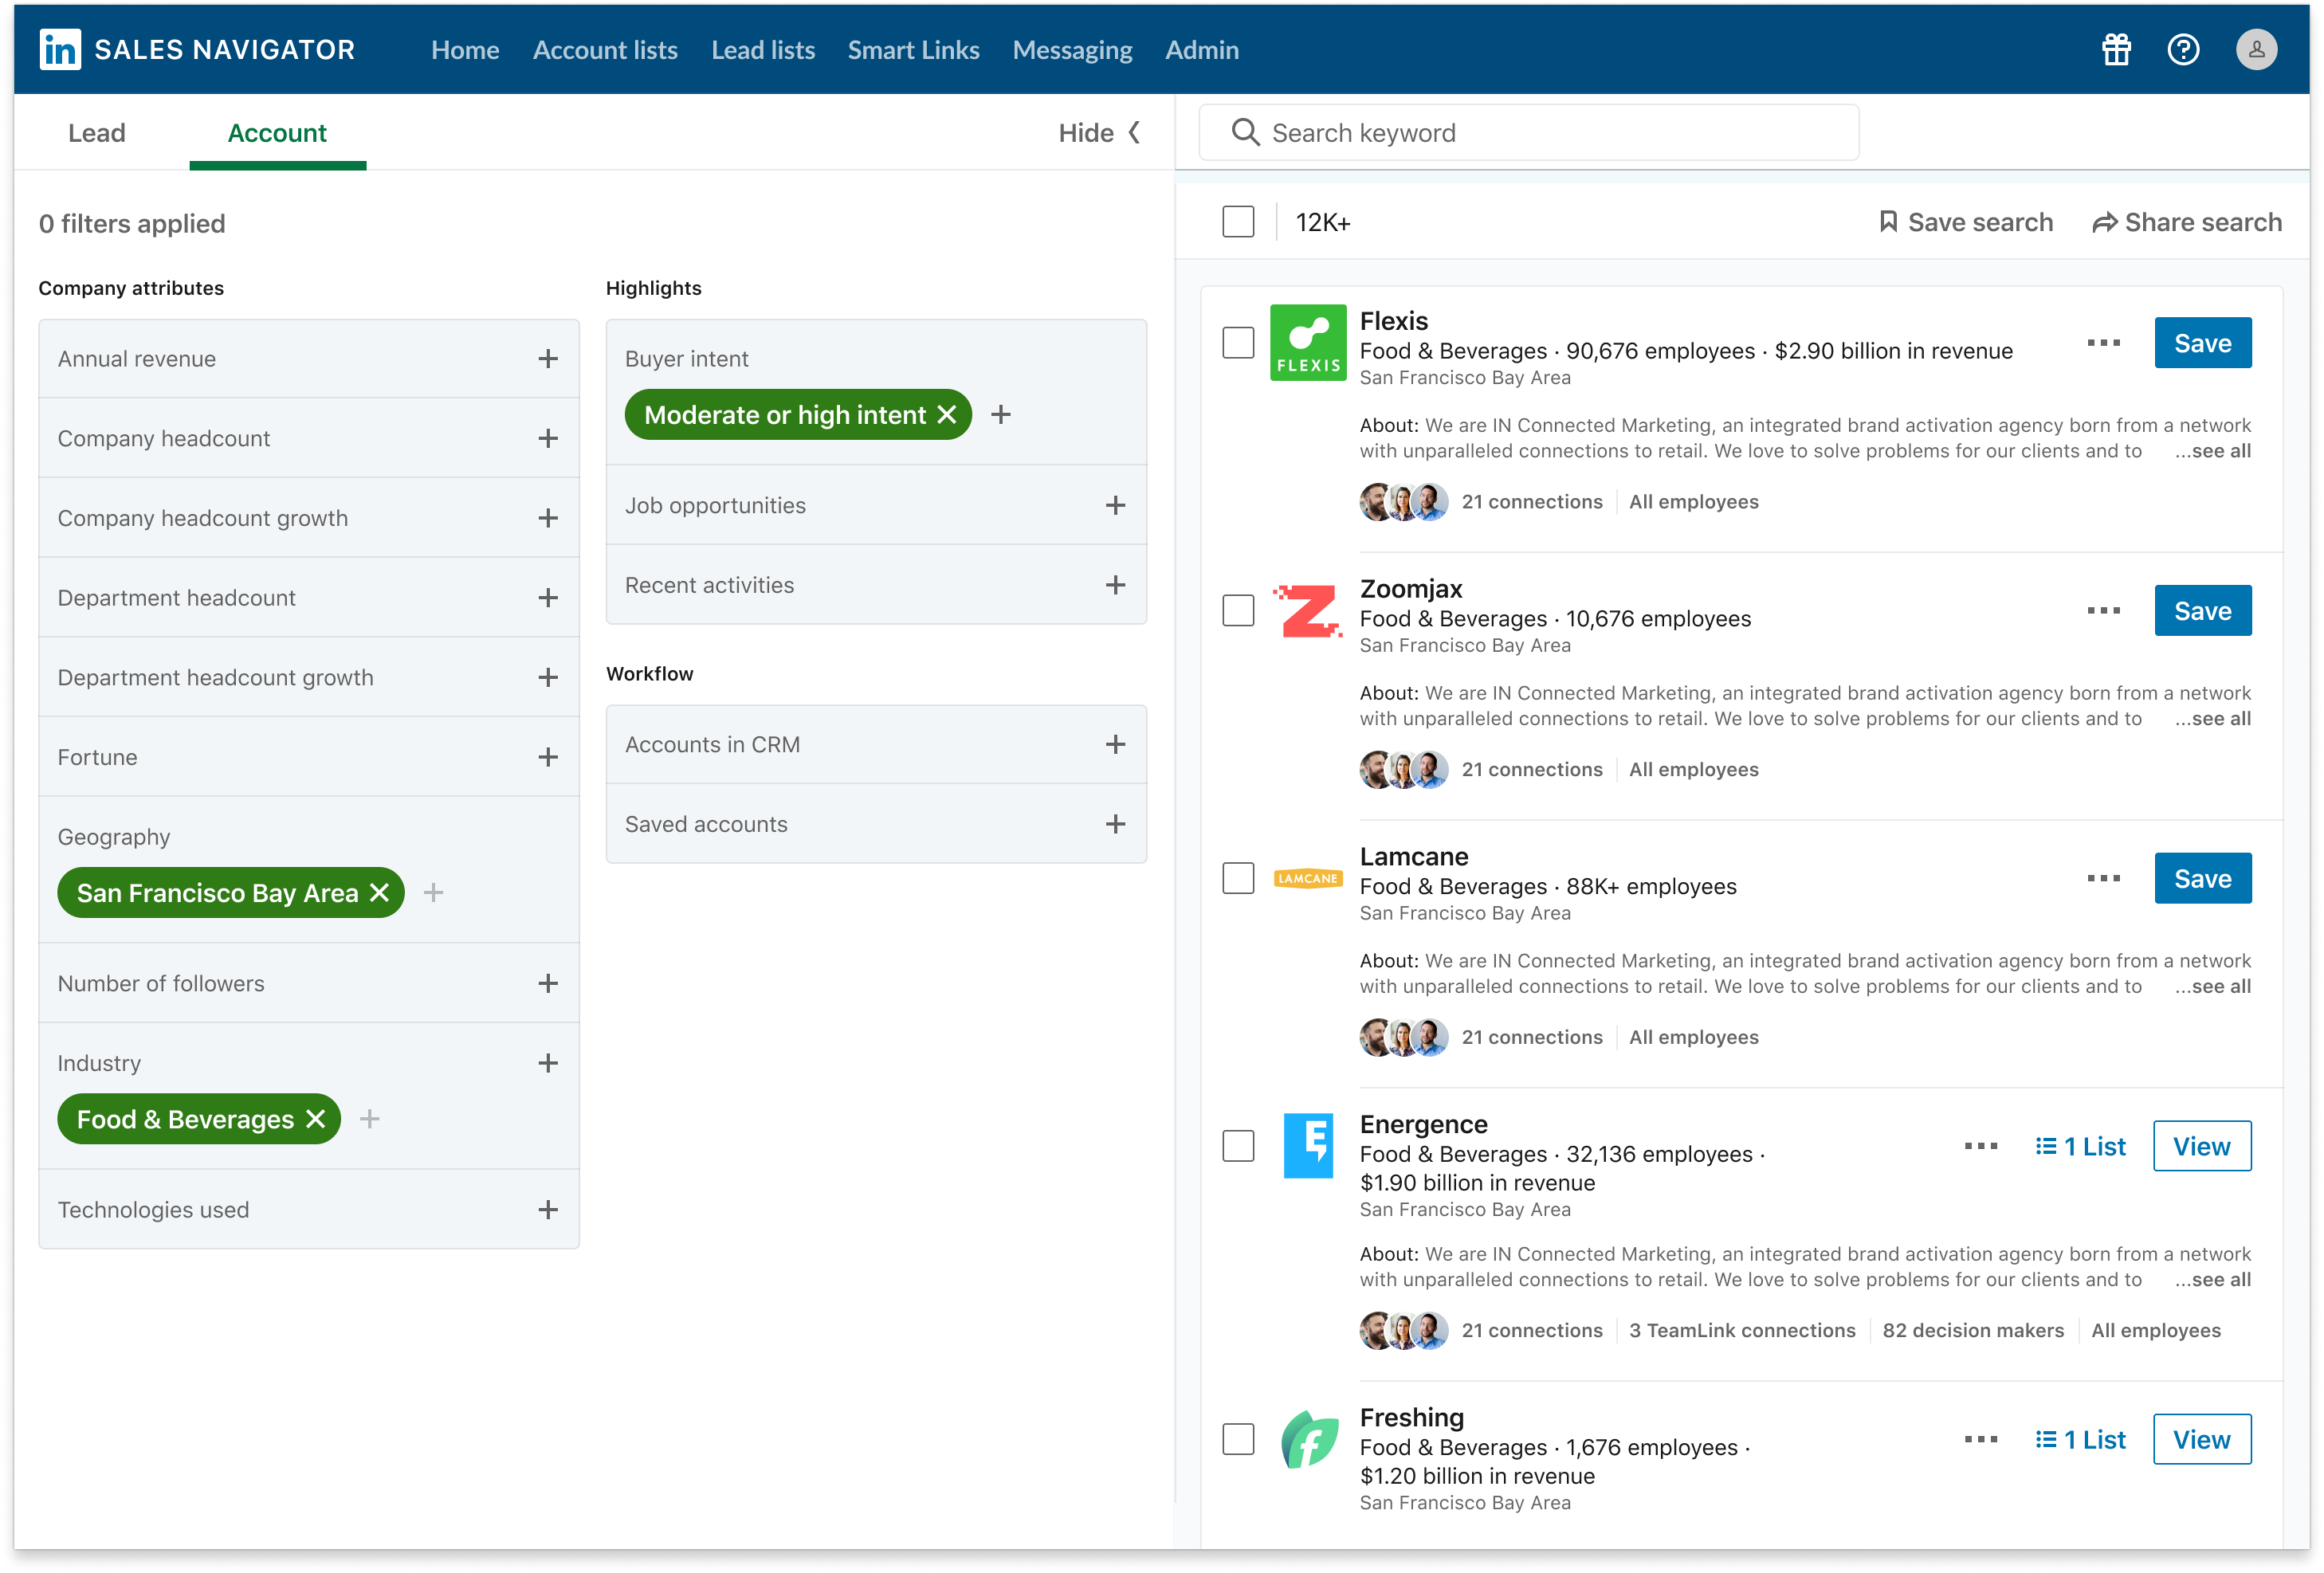Add another Buyer intent value with plus
The width and height of the screenshot is (2324, 1573).
tap(1001, 414)
